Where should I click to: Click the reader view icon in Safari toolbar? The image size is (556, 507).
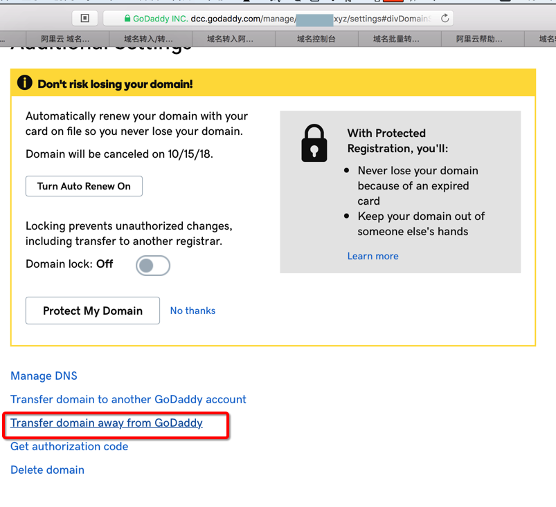[x=85, y=18]
